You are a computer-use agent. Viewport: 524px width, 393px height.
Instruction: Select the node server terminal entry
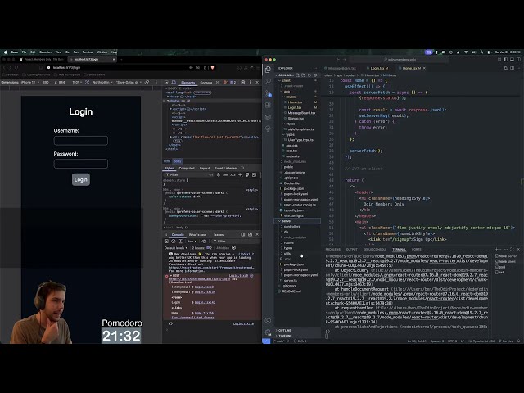tap(505, 256)
